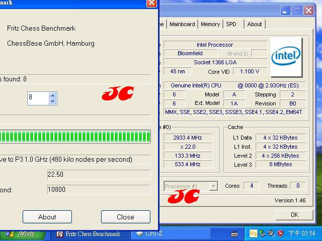Click the About button in Fritz Benchmark

pos(47,217)
